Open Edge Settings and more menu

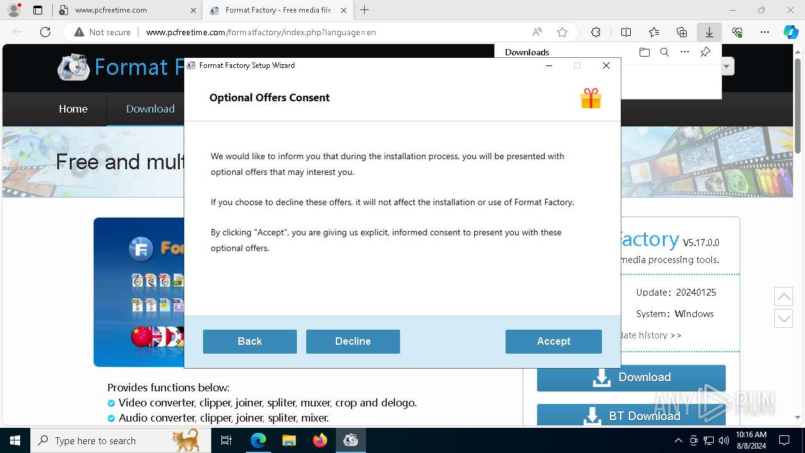[x=765, y=32]
